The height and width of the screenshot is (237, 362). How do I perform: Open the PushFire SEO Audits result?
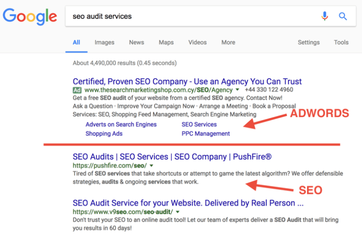click(x=172, y=157)
